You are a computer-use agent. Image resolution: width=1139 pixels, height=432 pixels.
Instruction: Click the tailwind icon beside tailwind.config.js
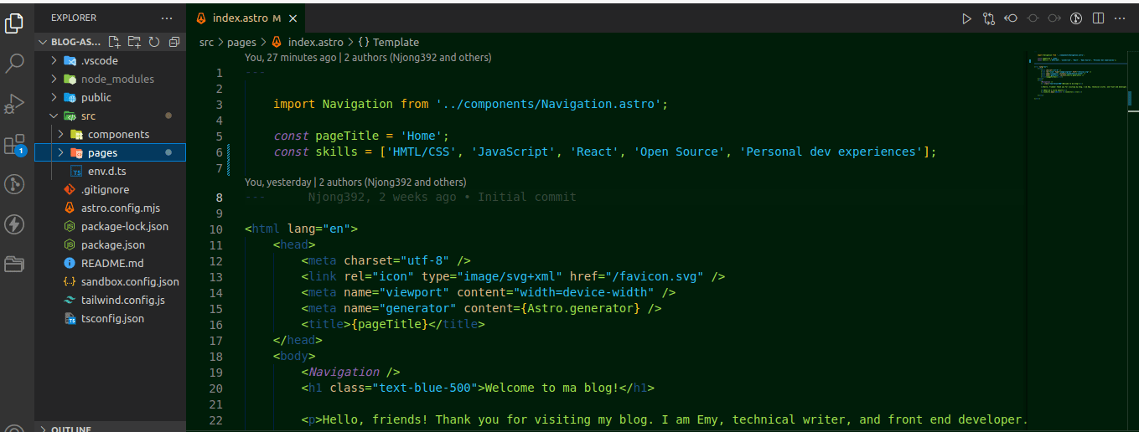tap(70, 300)
